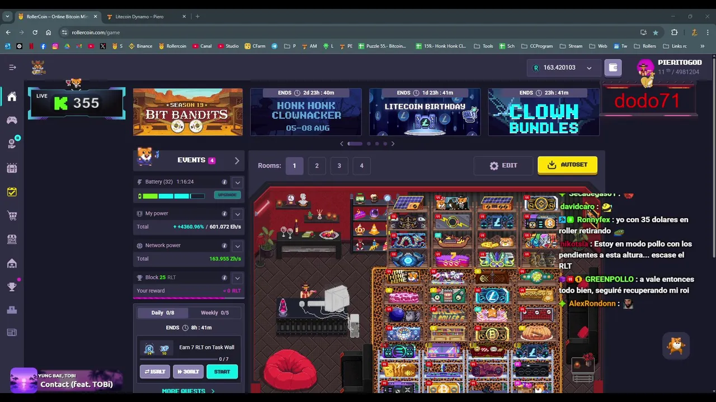Image resolution: width=716 pixels, height=402 pixels.
Task: Open browser extensions puzzle icon
Action: (675, 32)
